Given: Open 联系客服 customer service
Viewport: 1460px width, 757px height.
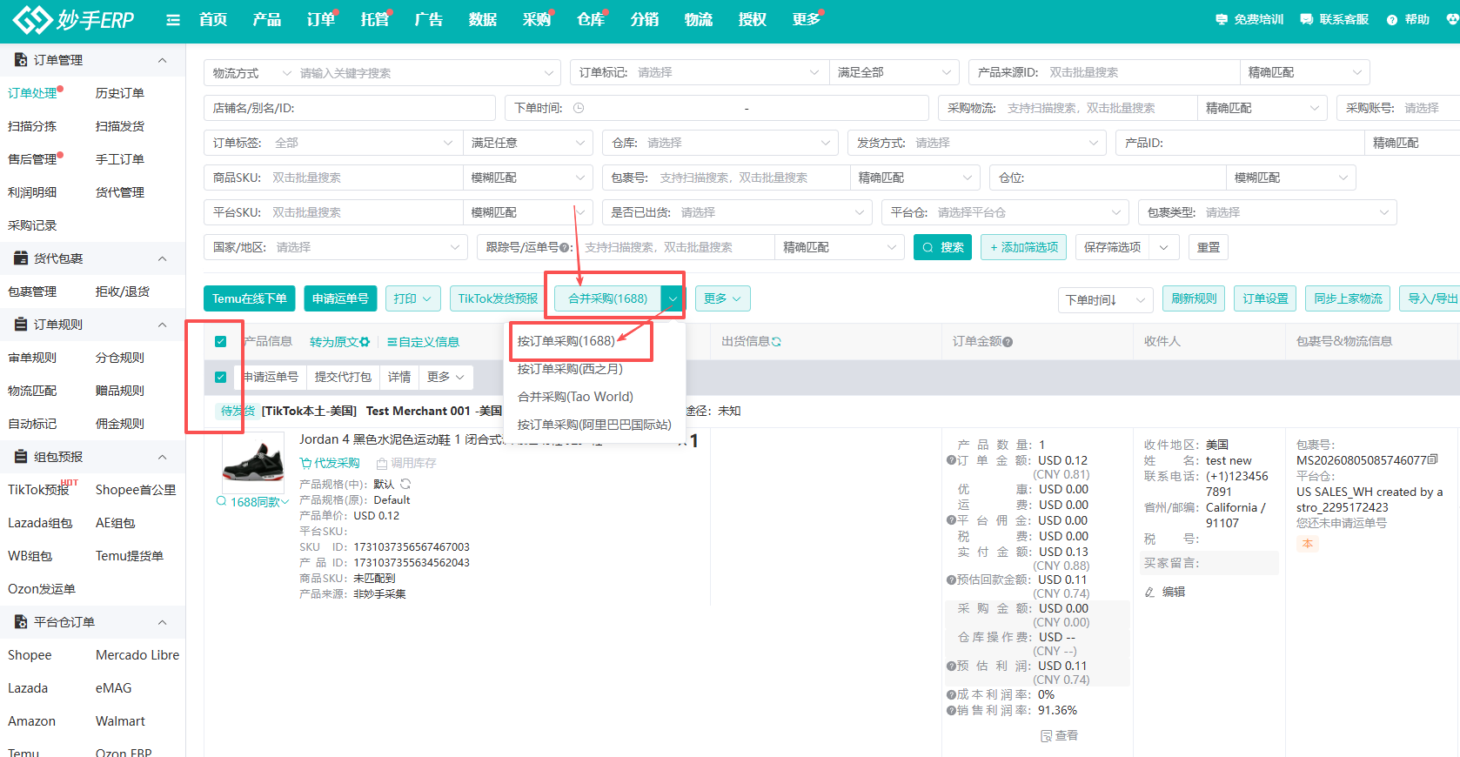Looking at the screenshot, I should 1334,19.
